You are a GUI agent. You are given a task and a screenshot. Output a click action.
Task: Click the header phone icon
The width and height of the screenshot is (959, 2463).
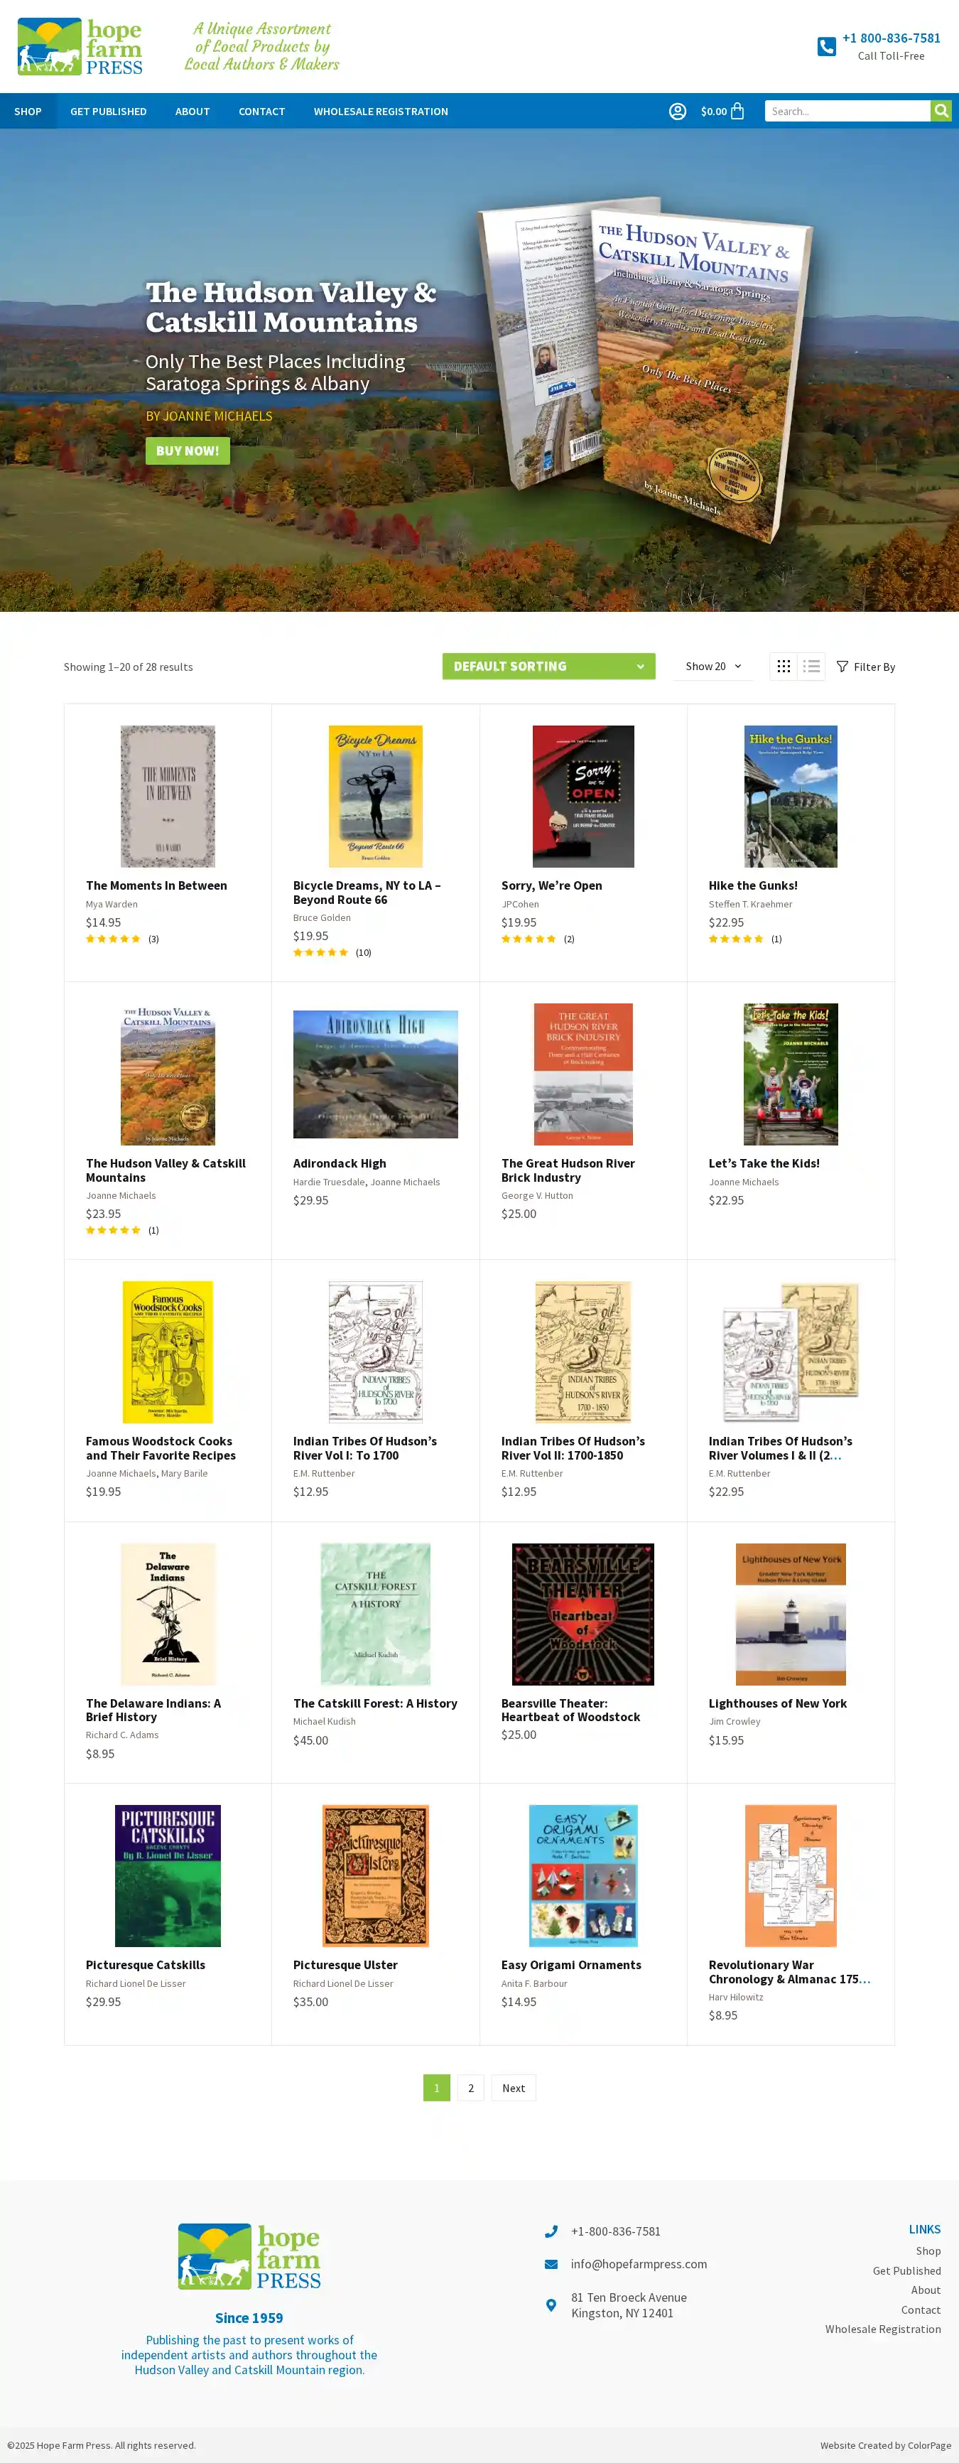(826, 46)
